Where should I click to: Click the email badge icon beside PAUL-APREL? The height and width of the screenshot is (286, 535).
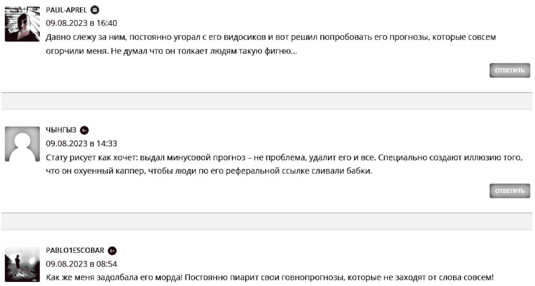click(x=95, y=10)
